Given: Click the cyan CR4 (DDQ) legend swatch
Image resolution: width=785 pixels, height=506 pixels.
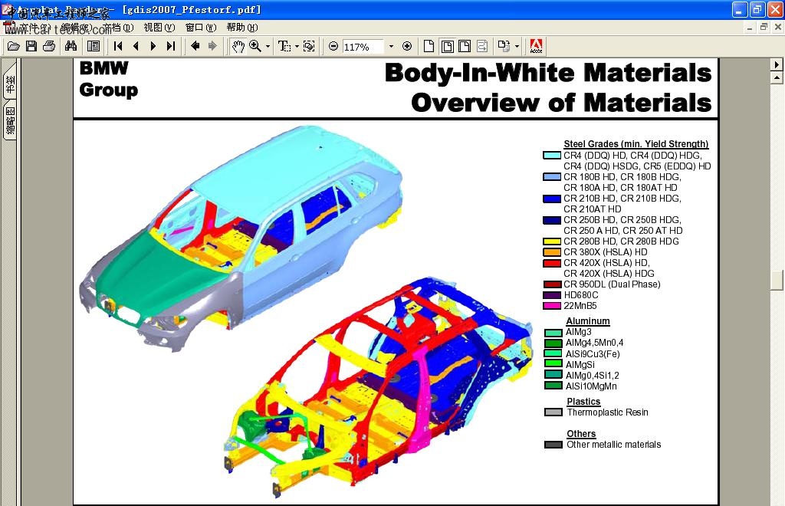Looking at the screenshot, I should click(552, 155).
